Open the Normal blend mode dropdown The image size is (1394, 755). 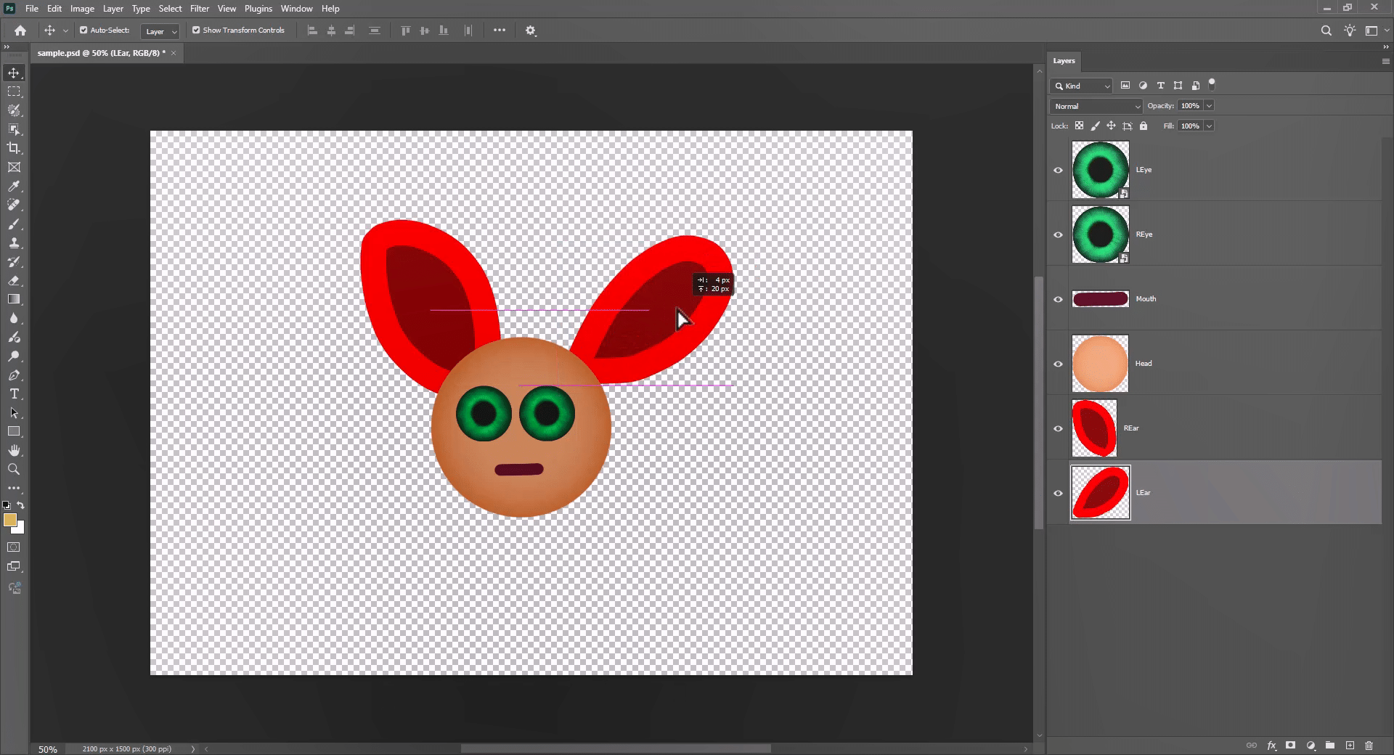(x=1096, y=106)
